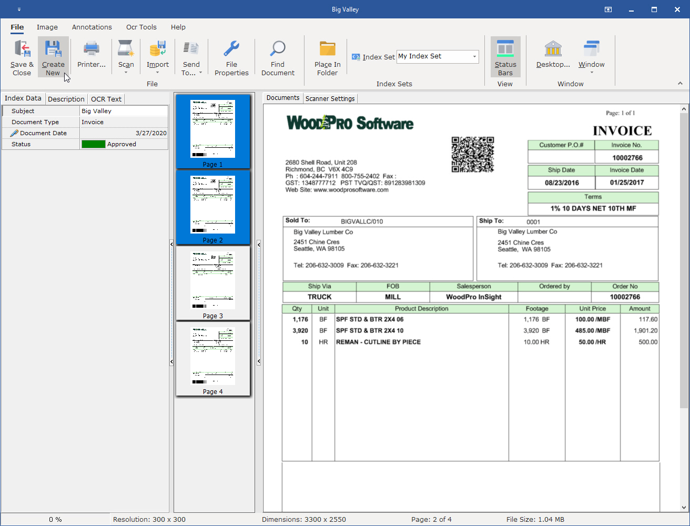Open the Annotations ribbon tab
Screen dimensions: 690x526
pyautogui.click(x=92, y=27)
